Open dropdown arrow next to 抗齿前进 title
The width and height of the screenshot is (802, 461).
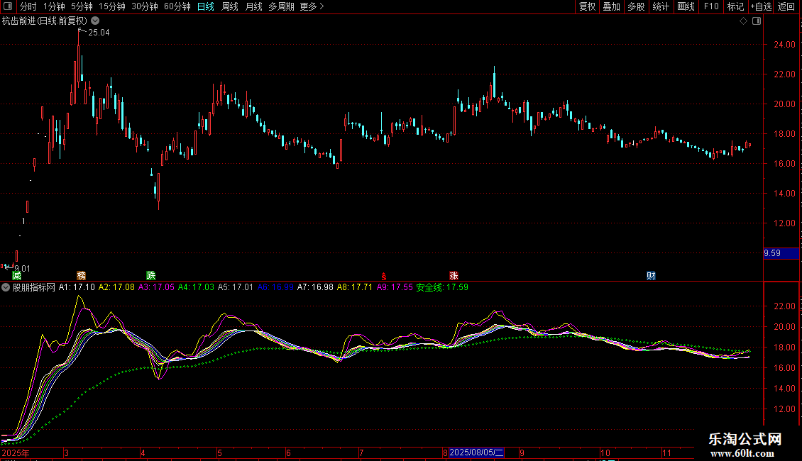[94, 21]
